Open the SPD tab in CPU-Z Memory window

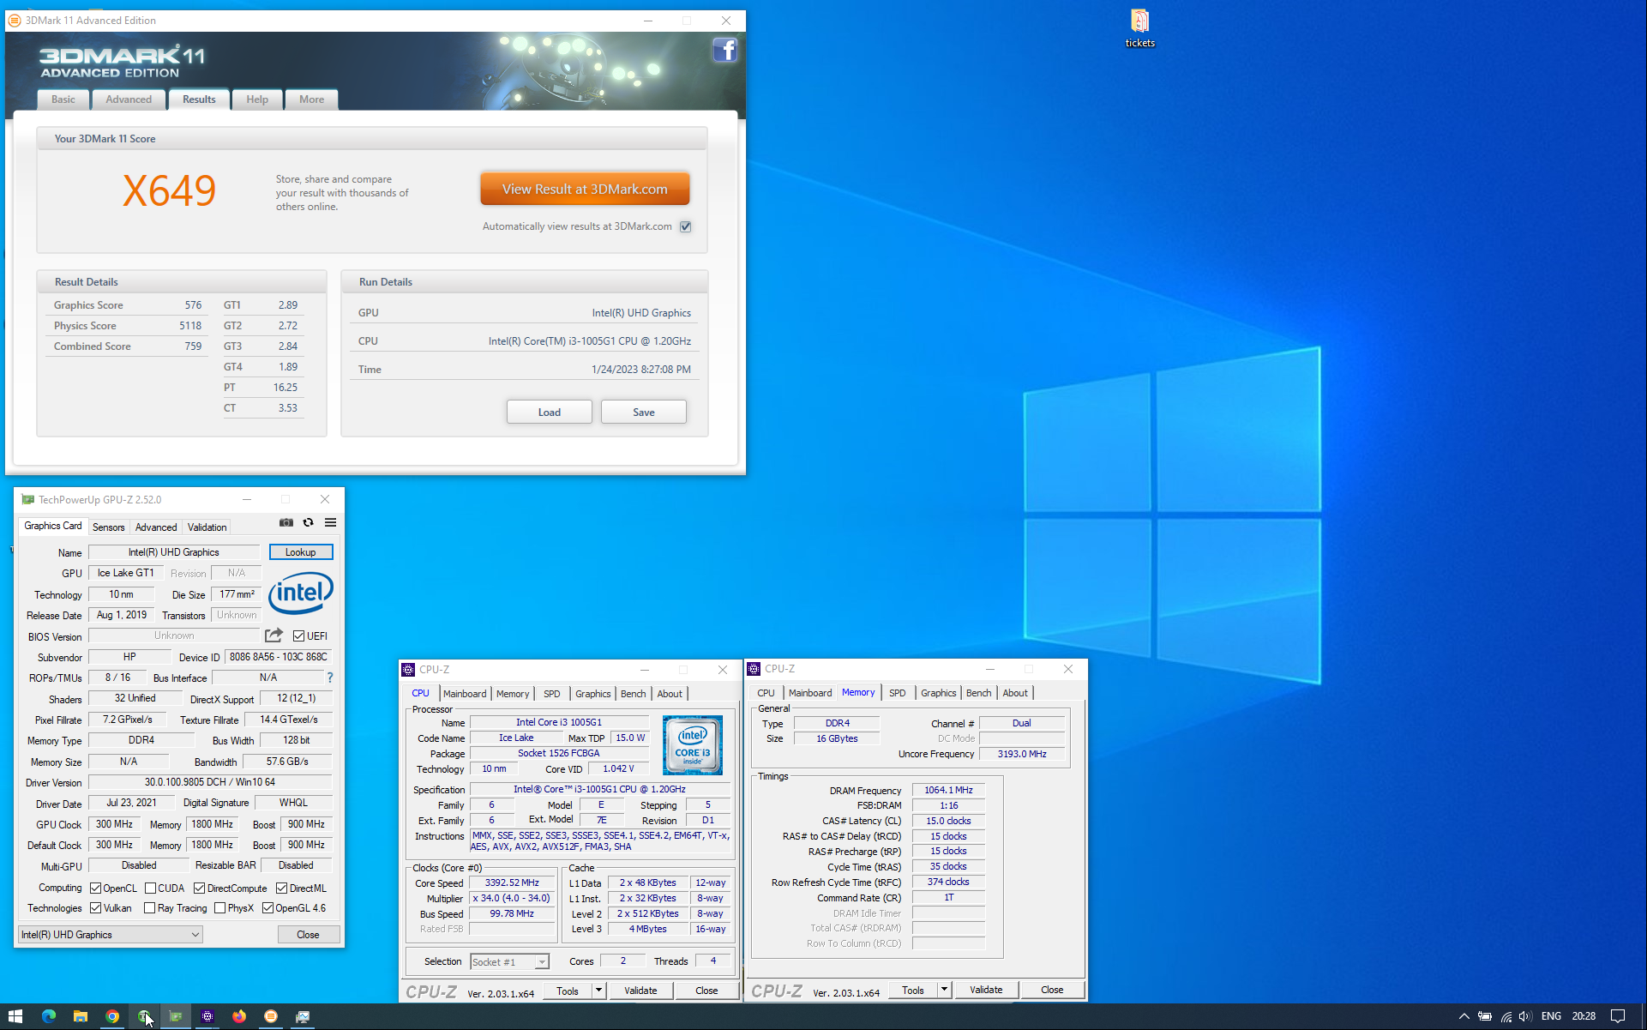(x=897, y=693)
